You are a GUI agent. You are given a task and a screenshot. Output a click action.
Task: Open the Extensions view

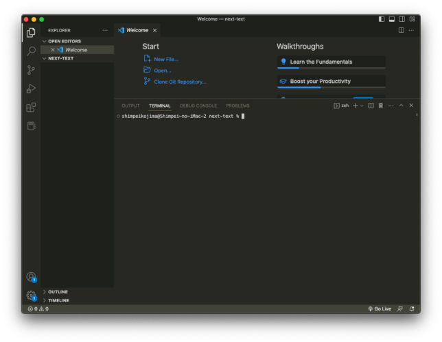[x=31, y=107]
